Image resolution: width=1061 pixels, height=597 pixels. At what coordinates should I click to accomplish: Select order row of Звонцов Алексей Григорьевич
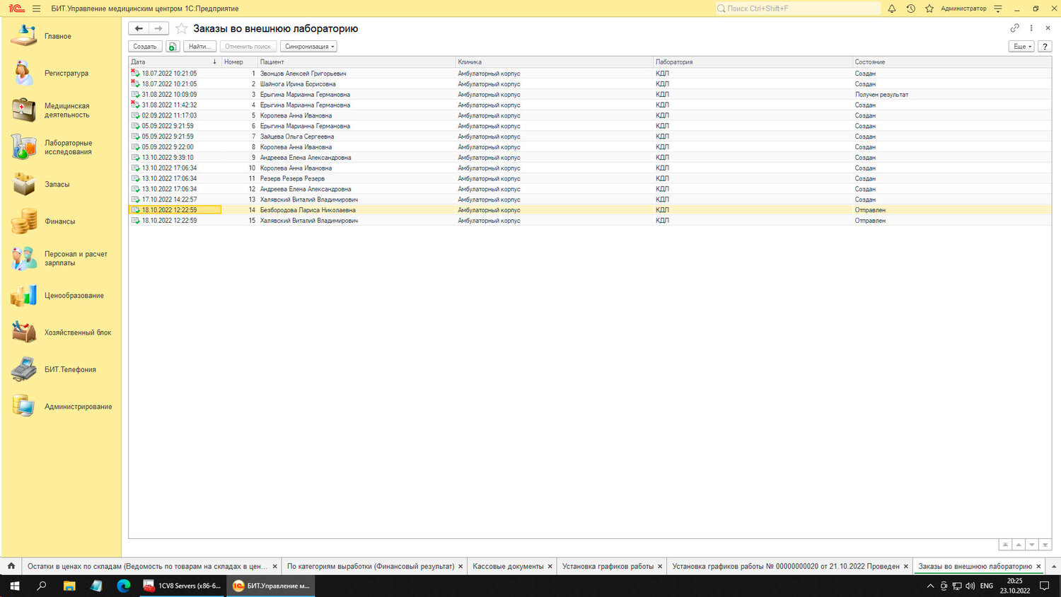click(590, 74)
